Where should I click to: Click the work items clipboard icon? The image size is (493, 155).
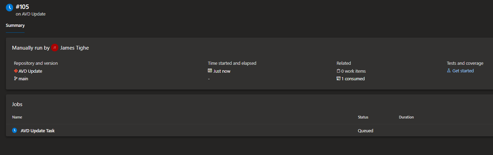coord(339,71)
